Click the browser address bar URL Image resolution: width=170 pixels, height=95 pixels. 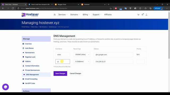click(x=44, y=8)
